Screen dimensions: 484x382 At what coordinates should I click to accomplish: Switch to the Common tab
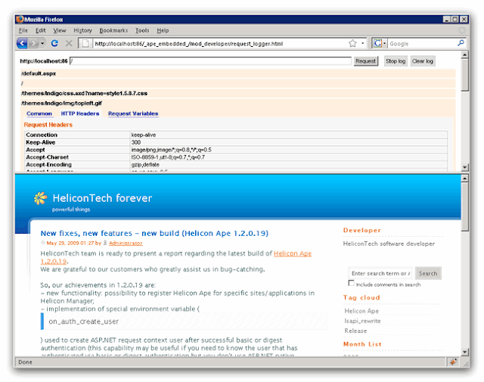(x=39, y=113)
